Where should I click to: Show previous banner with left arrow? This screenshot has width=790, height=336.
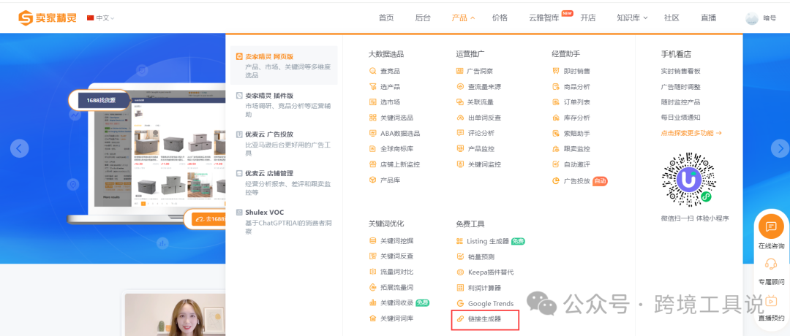click(x=20, y=148)
